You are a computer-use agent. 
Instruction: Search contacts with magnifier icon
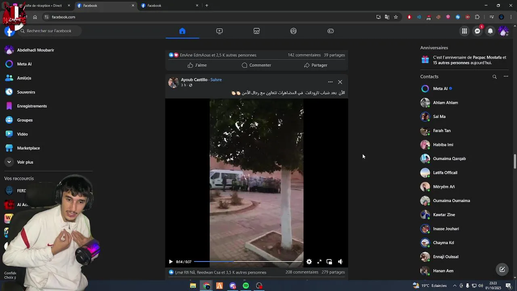pyautogui.click(x=494, y=77)
